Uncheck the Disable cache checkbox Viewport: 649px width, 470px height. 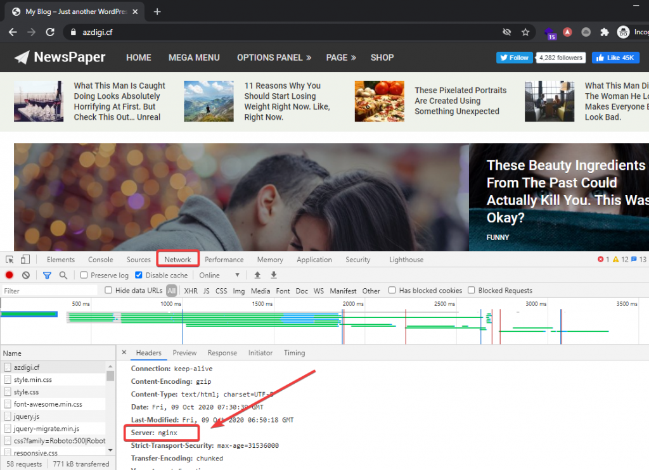tap(139, 275)
